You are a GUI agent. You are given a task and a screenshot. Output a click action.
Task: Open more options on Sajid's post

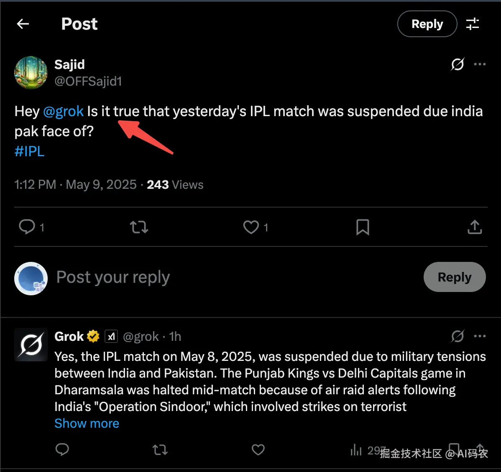(480, 64)
